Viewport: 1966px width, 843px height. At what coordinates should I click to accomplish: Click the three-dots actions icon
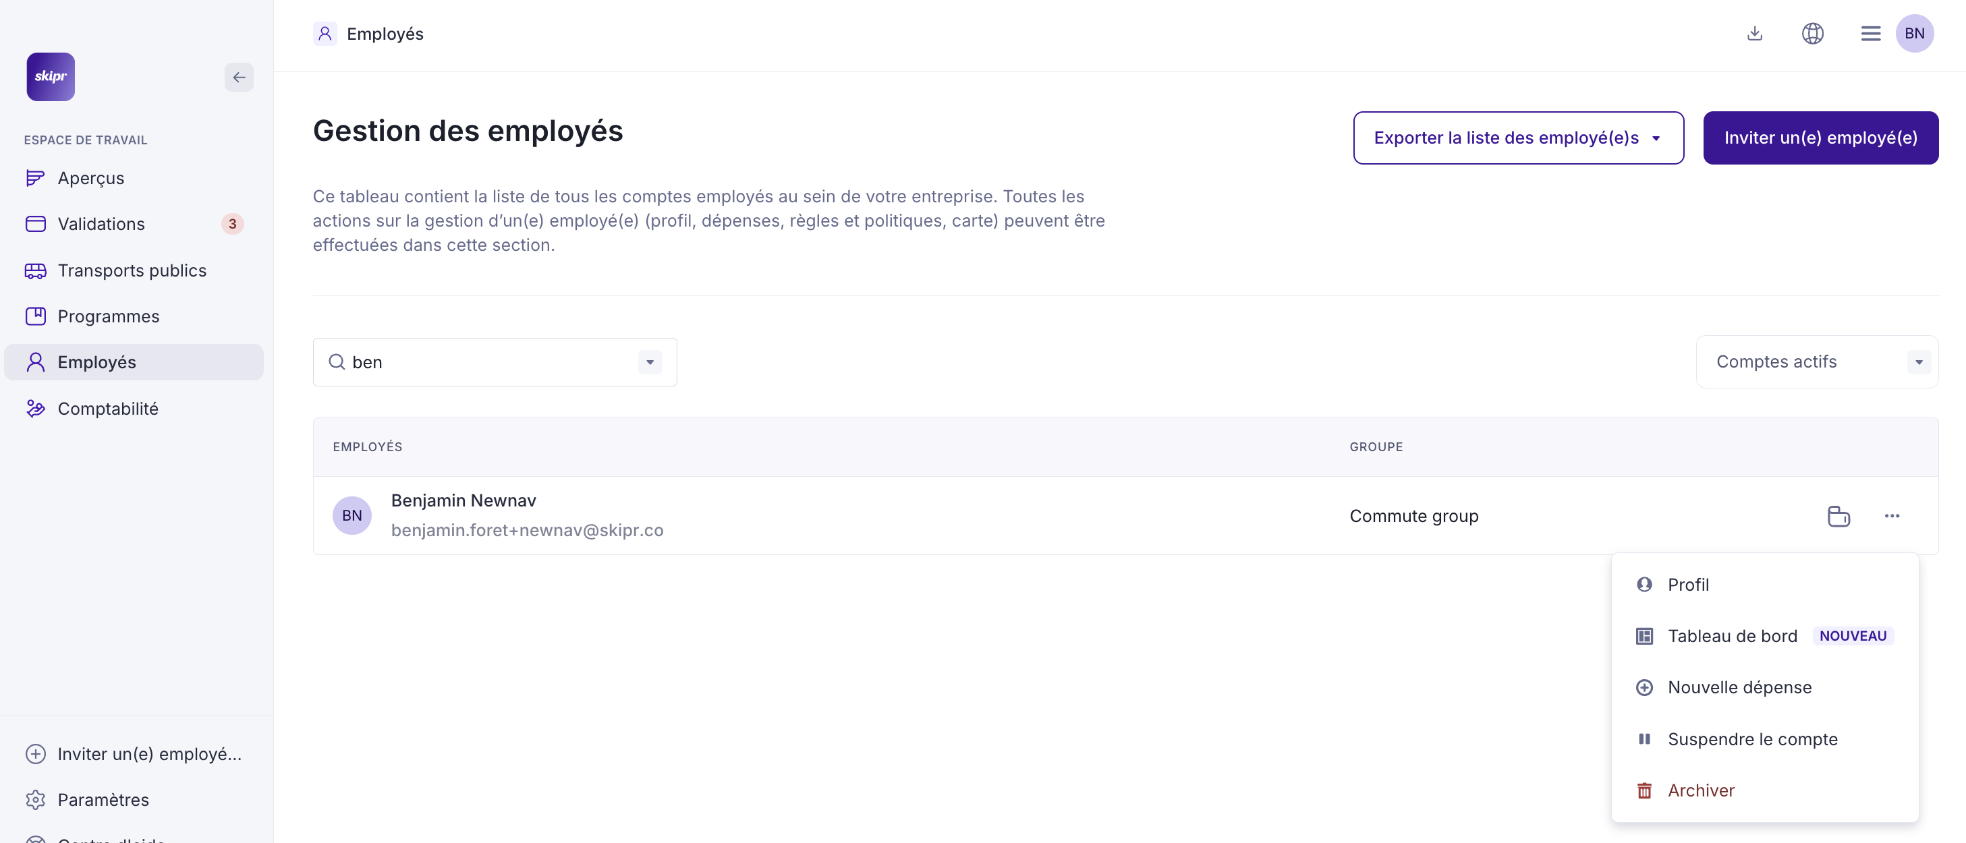coord(1892,517)
